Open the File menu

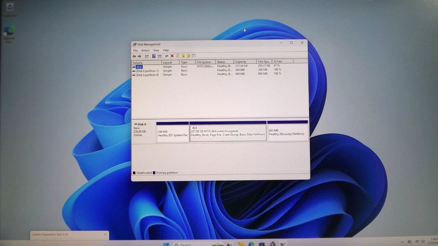click(x=136, y=51)
